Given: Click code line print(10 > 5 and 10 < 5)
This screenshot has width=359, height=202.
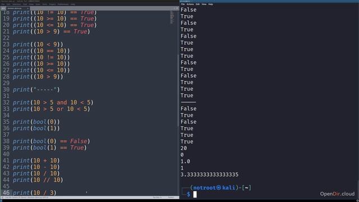Looking at the screenshot, I should [53, 102].
